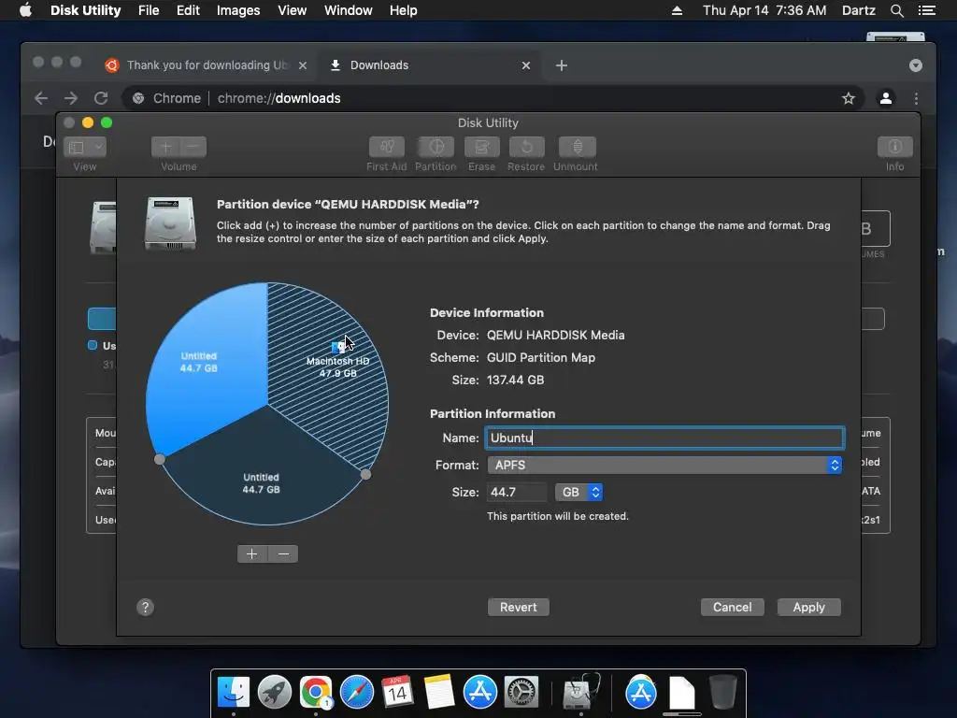This screenshot has width=957, height=718.
Task: Switch to the Downloads tab in Chrome
Action: 427,65
